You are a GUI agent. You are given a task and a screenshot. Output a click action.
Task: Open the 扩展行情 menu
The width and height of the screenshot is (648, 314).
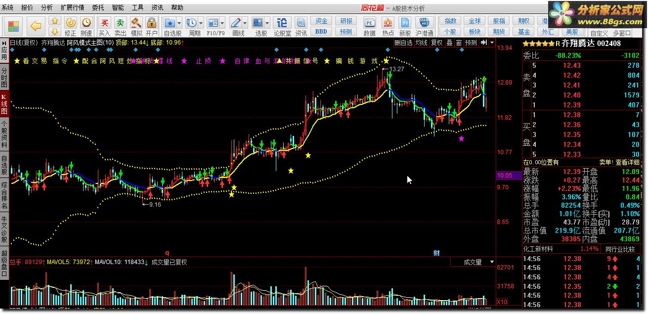pos(72,7)
